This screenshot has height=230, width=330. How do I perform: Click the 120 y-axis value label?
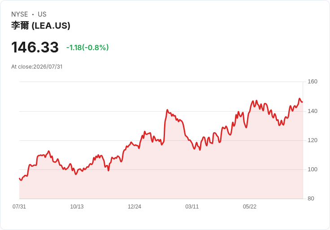coord(313,140)
